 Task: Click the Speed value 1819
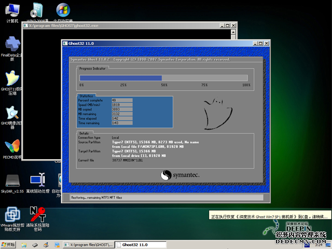coord(122,105)
